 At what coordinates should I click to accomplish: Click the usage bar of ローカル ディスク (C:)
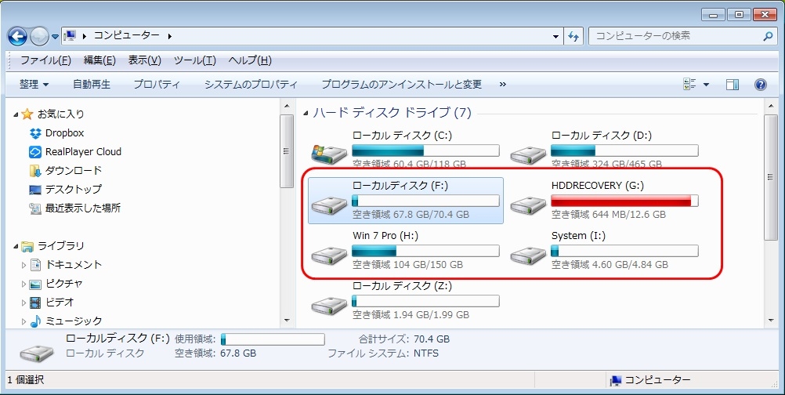point(425,150)
